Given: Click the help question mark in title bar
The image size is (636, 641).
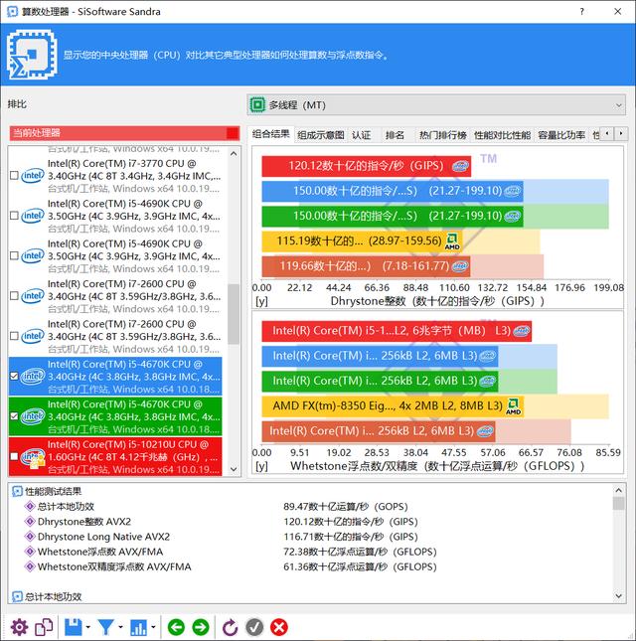Looking at the screenshot, I should [581, 12].
